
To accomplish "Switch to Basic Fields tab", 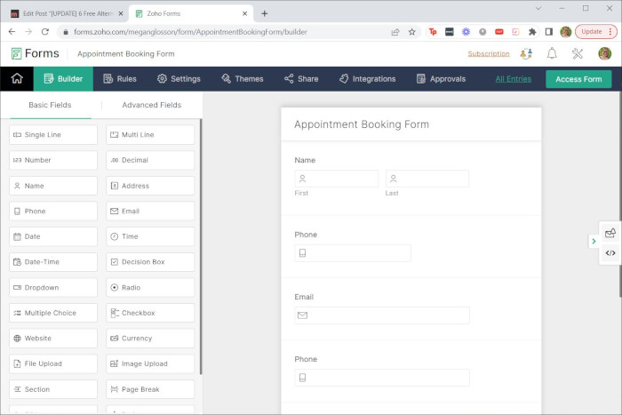I will [50, 105].
